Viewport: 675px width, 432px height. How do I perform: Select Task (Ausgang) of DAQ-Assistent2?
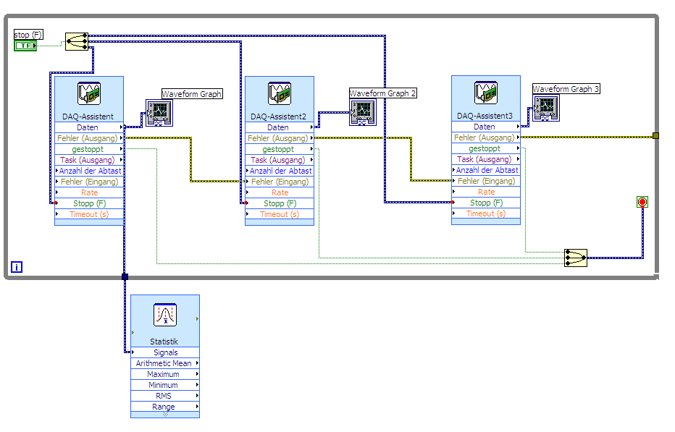pyautogui.click(x=280, y=160)
